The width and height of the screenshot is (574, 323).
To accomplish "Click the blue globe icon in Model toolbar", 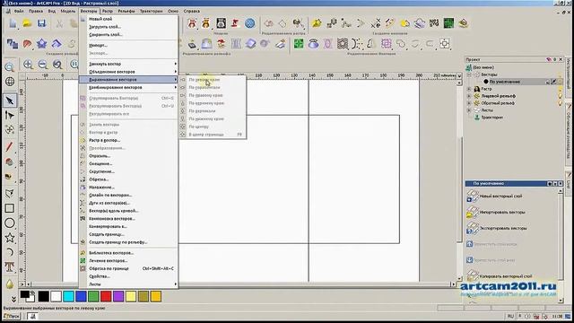I will click(250, 23).
